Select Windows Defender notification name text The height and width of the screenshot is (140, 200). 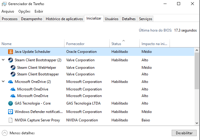pos(39,112)
